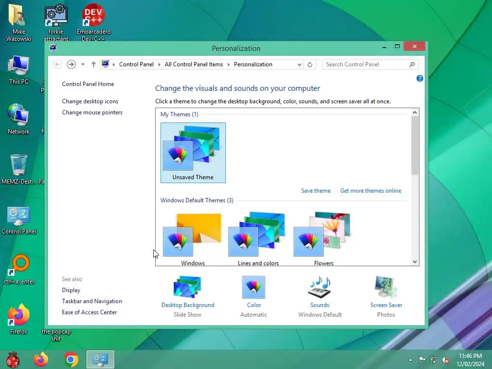
Task: Expand the arrow after Control Panel breadcrumb
Action: coord(159,64)
